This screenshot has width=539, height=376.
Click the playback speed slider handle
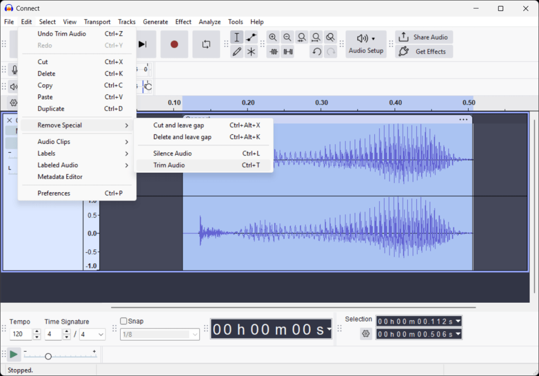tap(48, 357)
